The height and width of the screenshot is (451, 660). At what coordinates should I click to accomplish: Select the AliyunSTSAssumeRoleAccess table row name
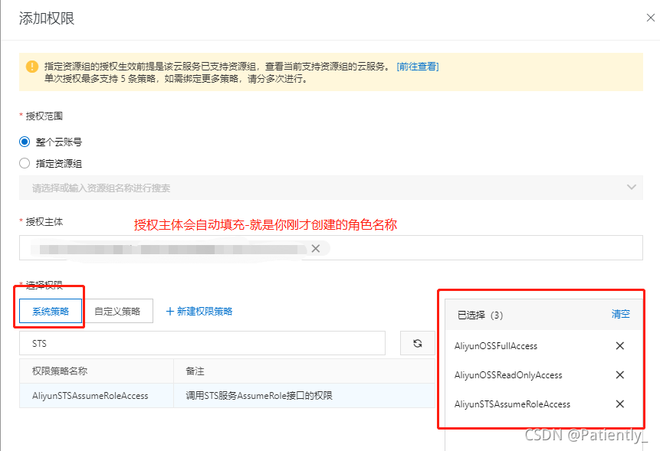tap(90, 396)
